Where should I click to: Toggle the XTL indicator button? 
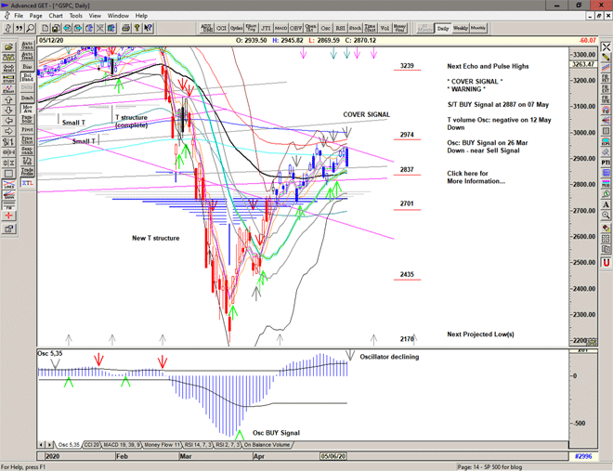tap(27, 185)
